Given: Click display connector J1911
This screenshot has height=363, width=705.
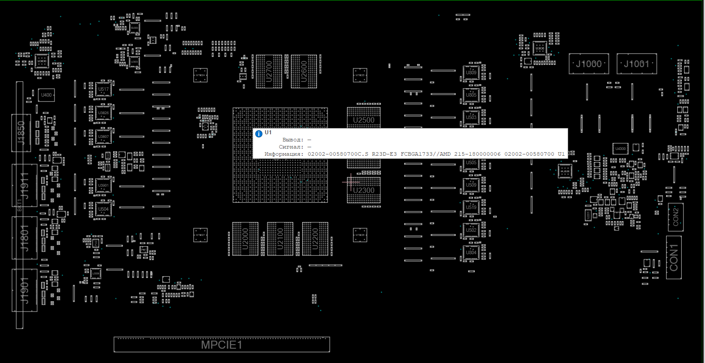Looking at the screenshot, I should [24, 185].
